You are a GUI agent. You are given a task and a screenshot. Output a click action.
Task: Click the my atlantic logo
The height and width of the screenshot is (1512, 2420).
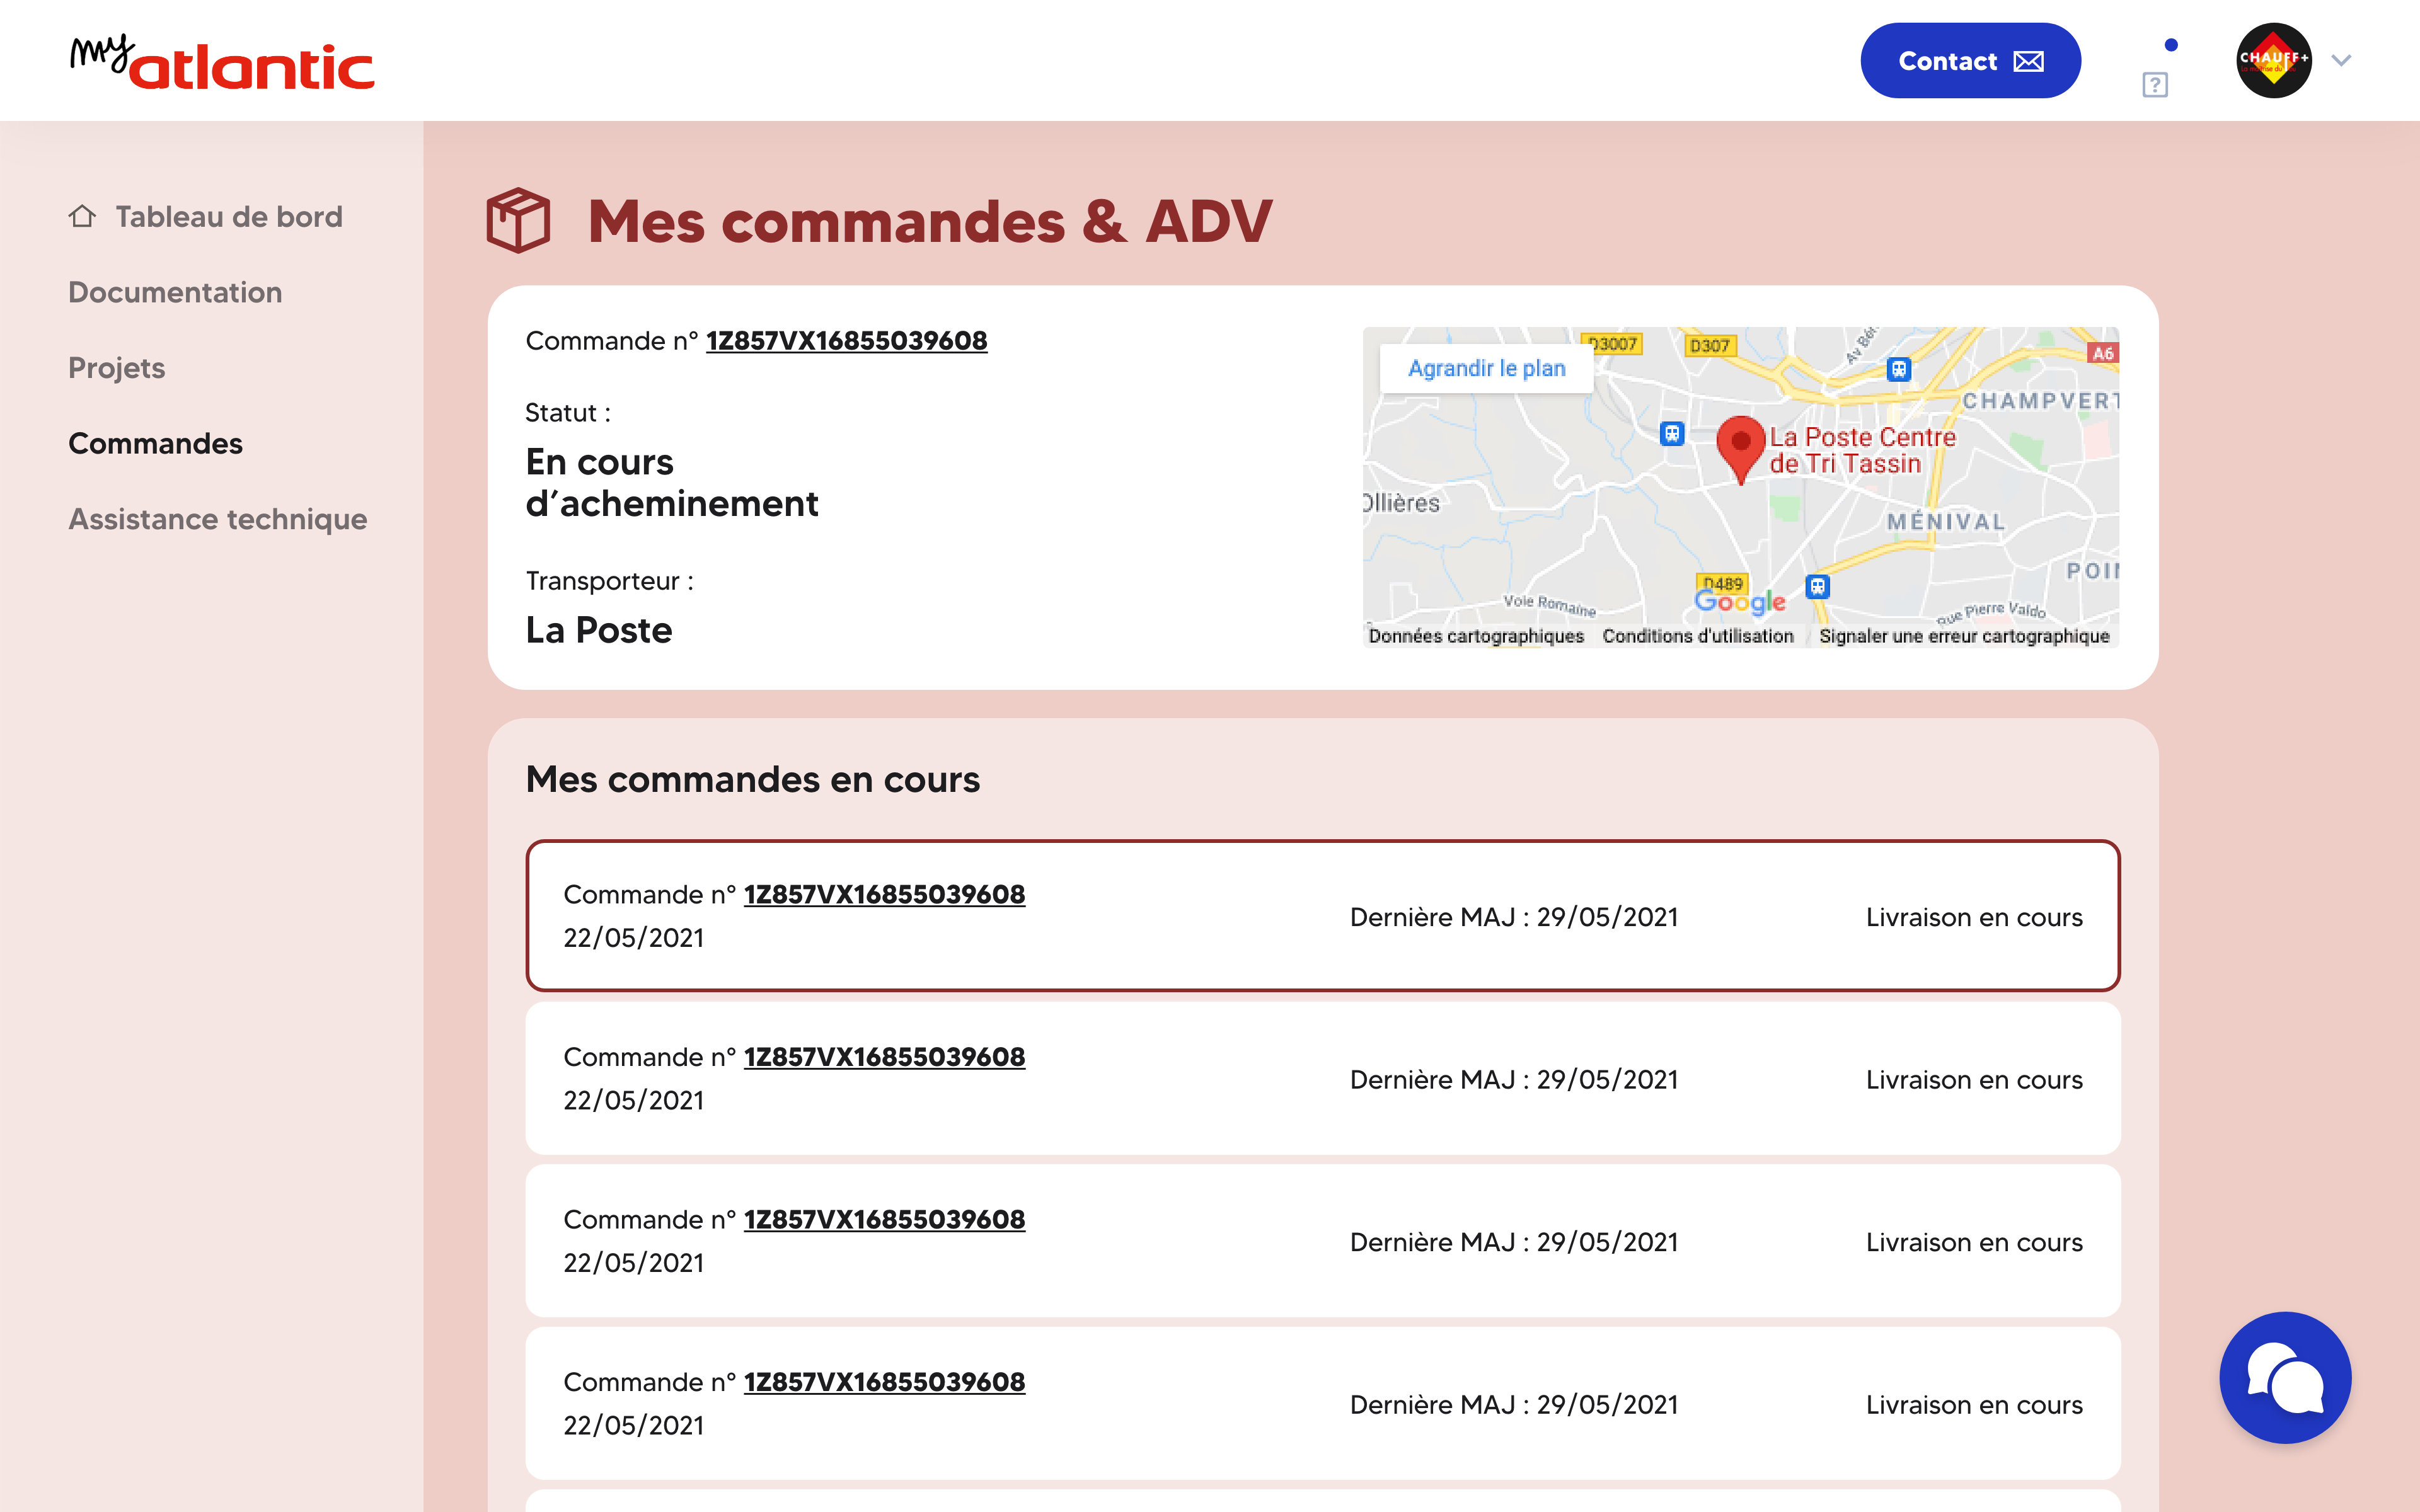222,62
